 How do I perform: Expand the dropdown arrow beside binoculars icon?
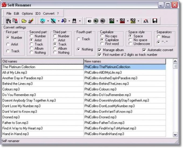pyautogui.click(x=80, y=21)
